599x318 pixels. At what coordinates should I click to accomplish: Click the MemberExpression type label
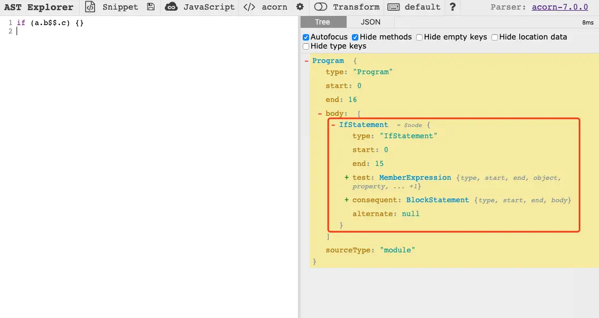415,177
